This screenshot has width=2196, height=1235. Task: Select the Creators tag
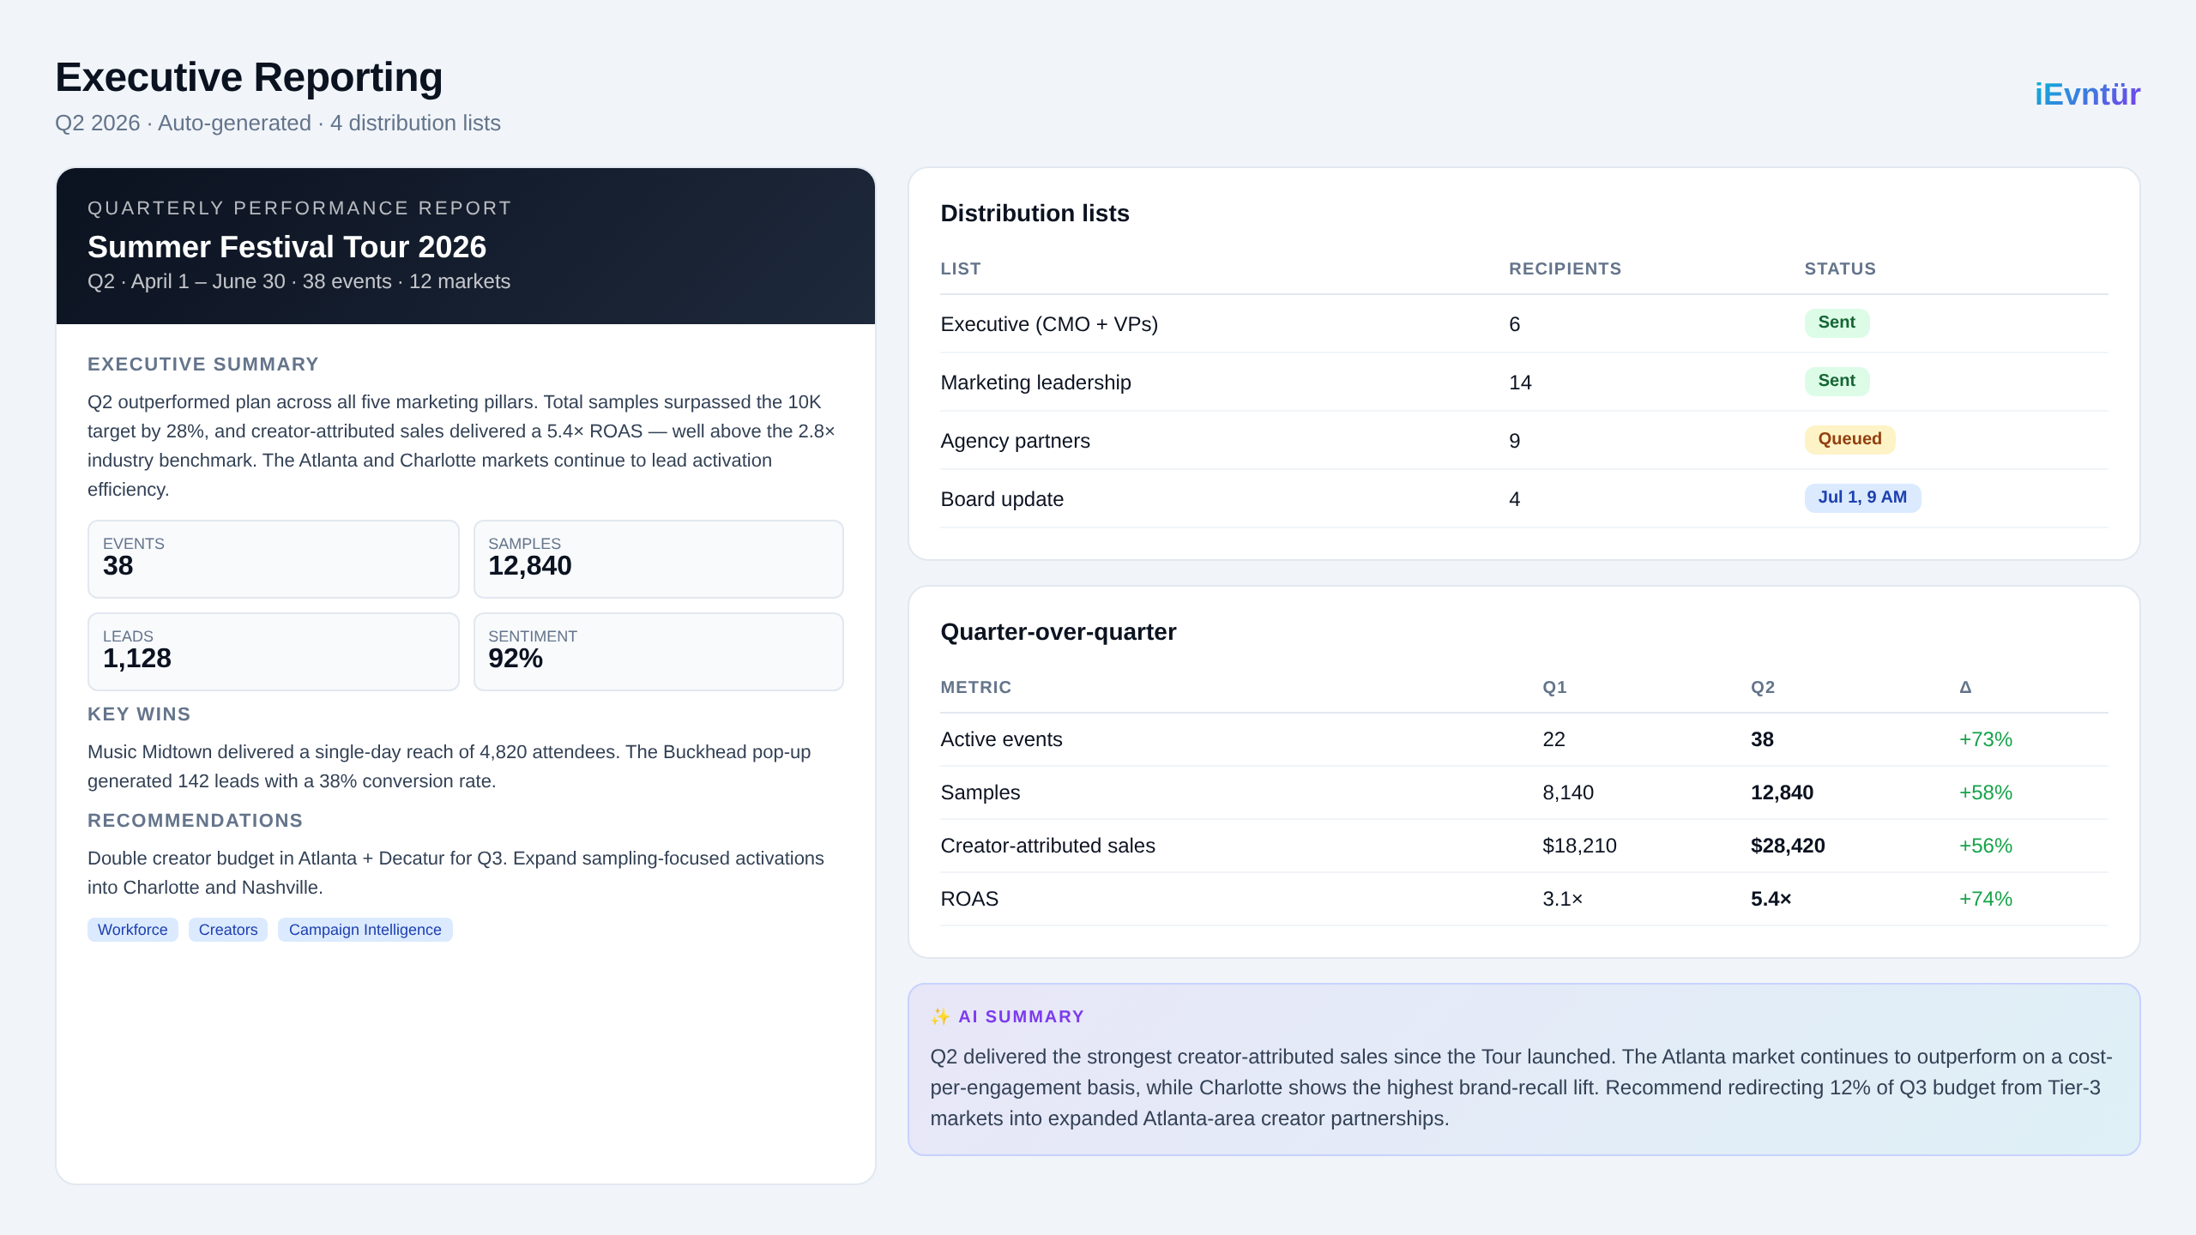[x=228, y=930]
